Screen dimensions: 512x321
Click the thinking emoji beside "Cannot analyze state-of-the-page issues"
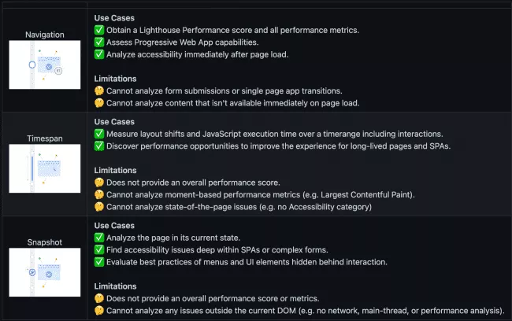[x=99, y=207]
